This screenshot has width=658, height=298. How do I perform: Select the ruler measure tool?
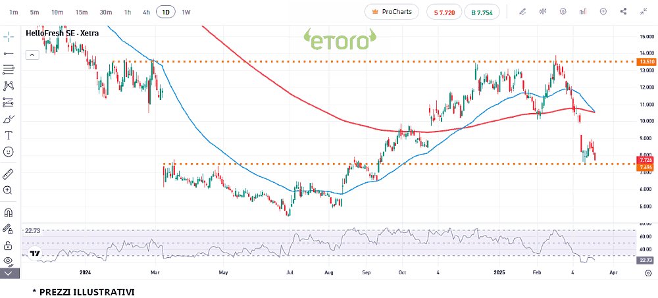click(9, 174)
